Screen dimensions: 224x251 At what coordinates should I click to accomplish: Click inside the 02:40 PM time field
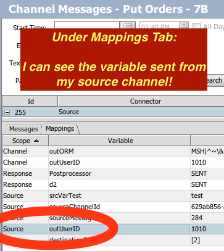159,25
